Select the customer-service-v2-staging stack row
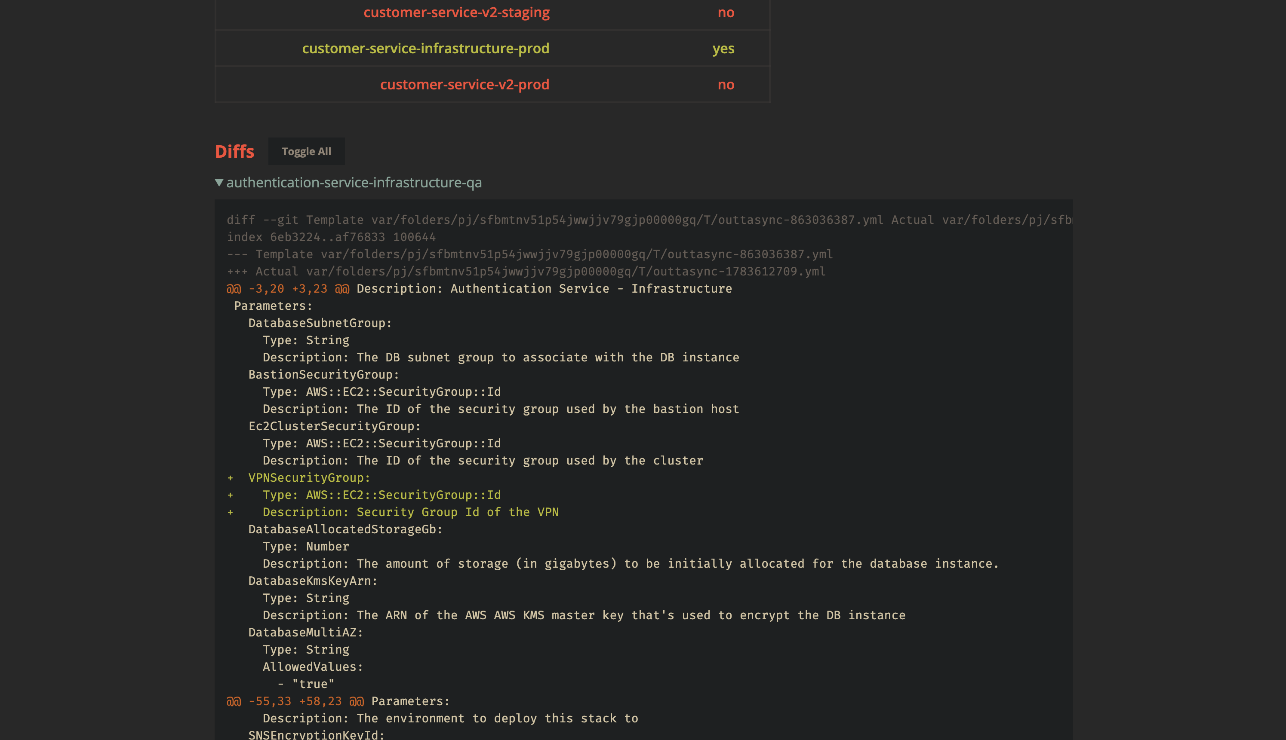 456,12
